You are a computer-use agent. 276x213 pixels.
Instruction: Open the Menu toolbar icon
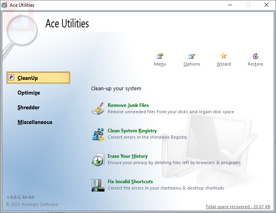pos(160,56)
